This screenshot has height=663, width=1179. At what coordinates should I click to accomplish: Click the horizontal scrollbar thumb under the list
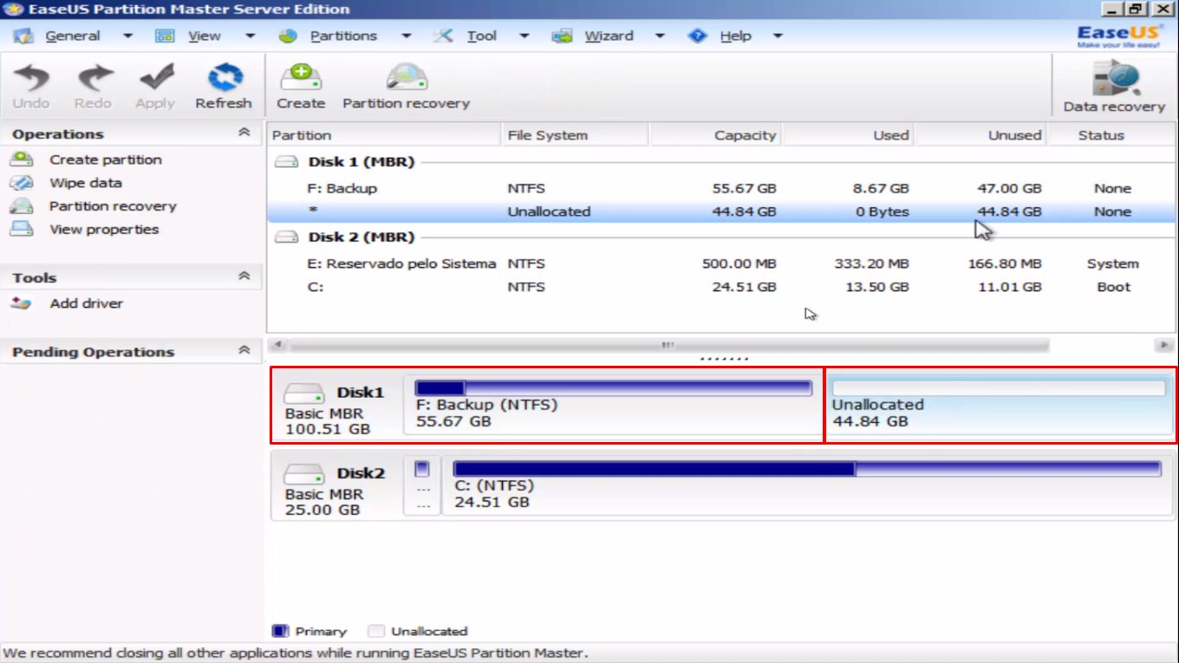[x=668, y=345]
